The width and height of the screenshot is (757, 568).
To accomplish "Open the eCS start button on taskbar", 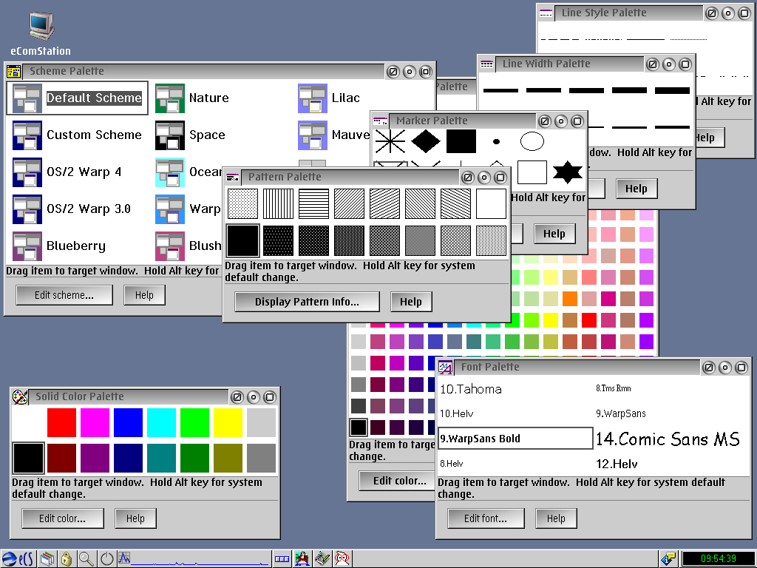I will click(x=18, y=559).
